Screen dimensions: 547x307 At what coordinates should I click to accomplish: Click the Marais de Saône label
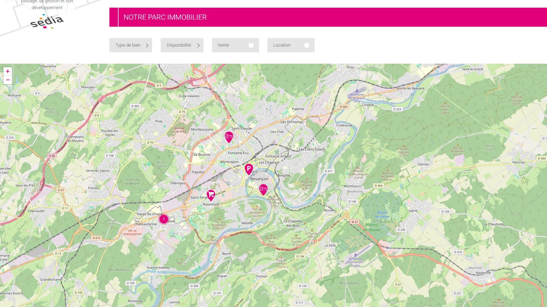click(372, 227)
